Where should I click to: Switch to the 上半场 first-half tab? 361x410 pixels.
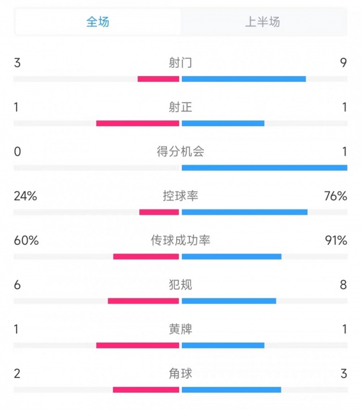(263, 22)
